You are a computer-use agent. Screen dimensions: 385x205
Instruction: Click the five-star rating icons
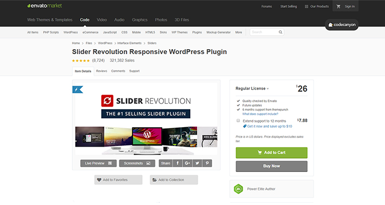(81, 61)
